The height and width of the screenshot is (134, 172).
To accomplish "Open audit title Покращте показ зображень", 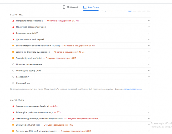I will click(x=30, y=21).
